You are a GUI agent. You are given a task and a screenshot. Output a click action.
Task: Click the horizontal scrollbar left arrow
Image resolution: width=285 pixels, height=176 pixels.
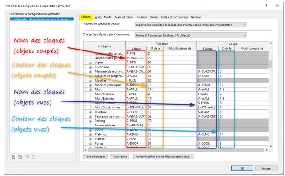85,150
